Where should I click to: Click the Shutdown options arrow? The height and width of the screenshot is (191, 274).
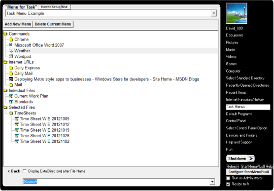point(251,159)
